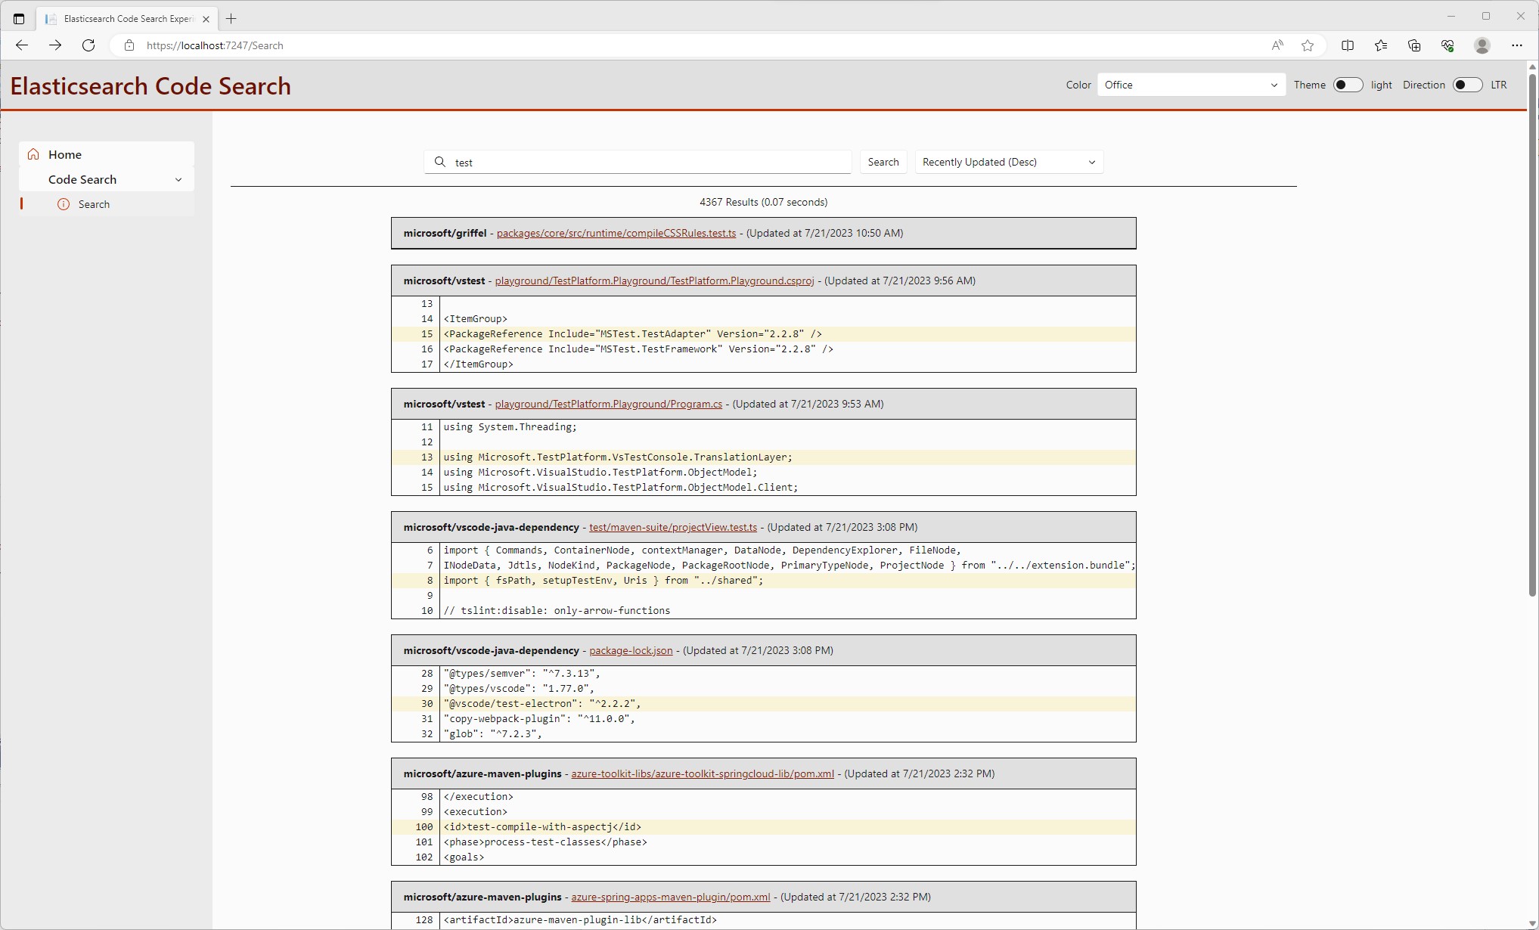Viewport: 1539px width, 930px height.
Task: Toggle the Theme light/dark switch
Action: tap(1347, 85)
